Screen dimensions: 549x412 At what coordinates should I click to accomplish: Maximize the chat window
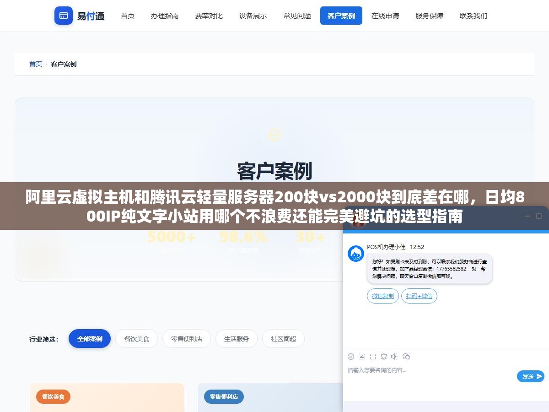(x=539, y=216)
